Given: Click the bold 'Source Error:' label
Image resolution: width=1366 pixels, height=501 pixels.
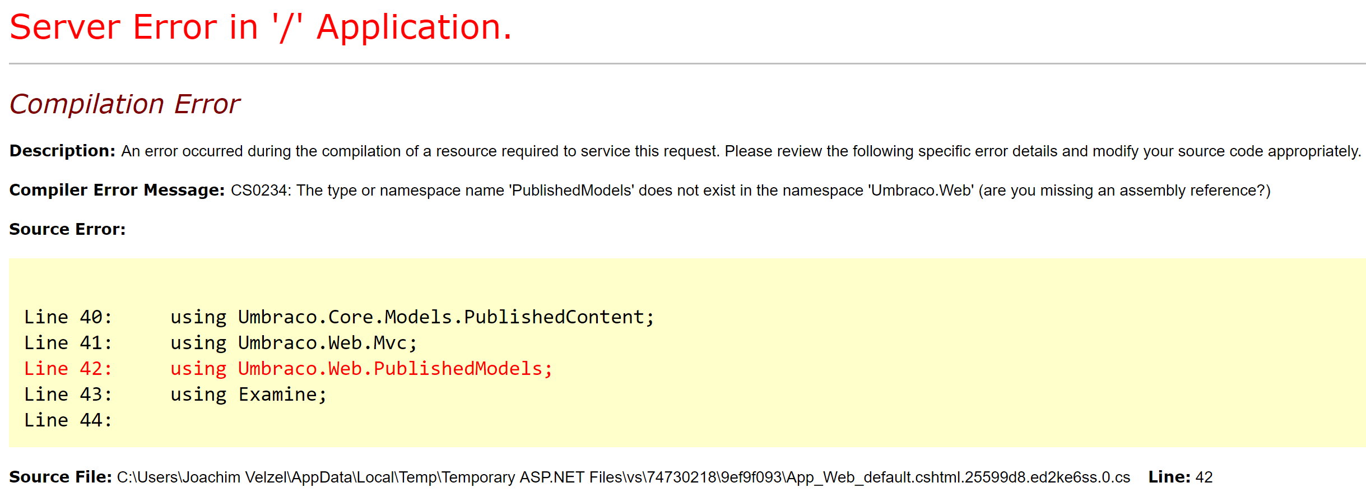Looking at the screenshot, I should [67, 229].
